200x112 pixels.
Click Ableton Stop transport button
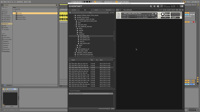click(87, 2)
